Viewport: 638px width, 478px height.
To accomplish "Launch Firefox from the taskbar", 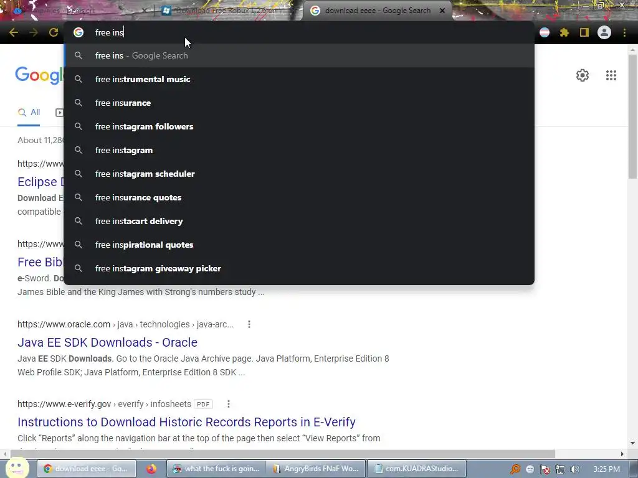I will pyautogui.click(x=151, y=469).
